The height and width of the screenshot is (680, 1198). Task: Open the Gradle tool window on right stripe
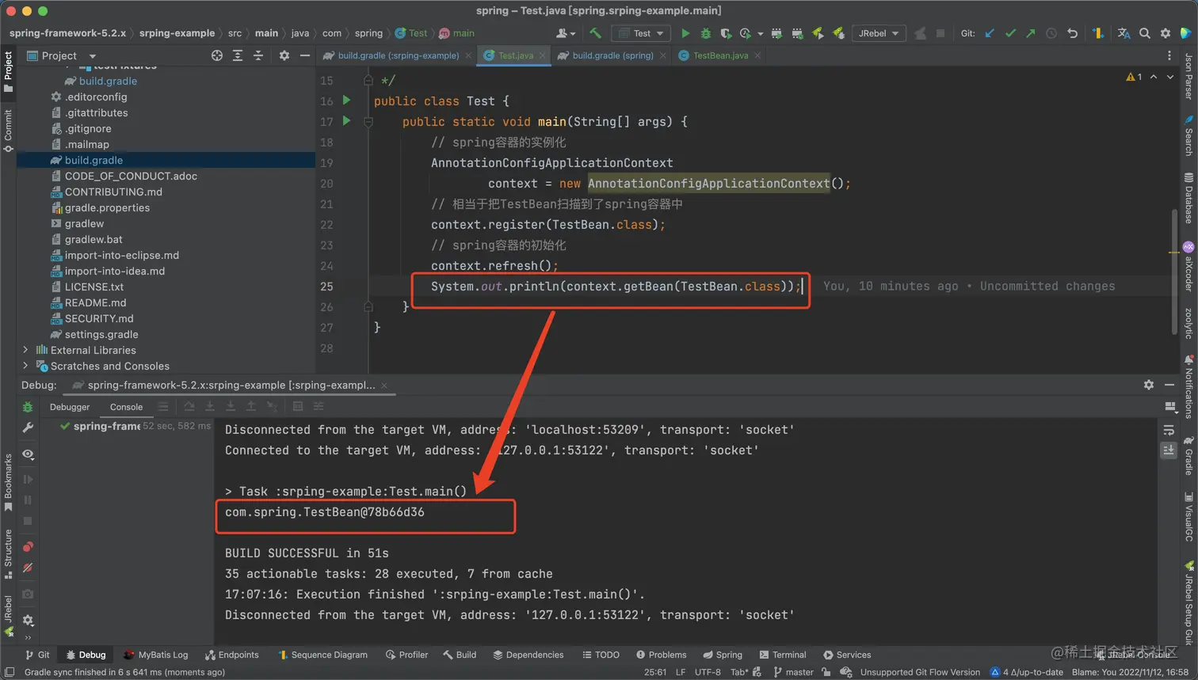pyautogui.click(x=1188, y=457)
